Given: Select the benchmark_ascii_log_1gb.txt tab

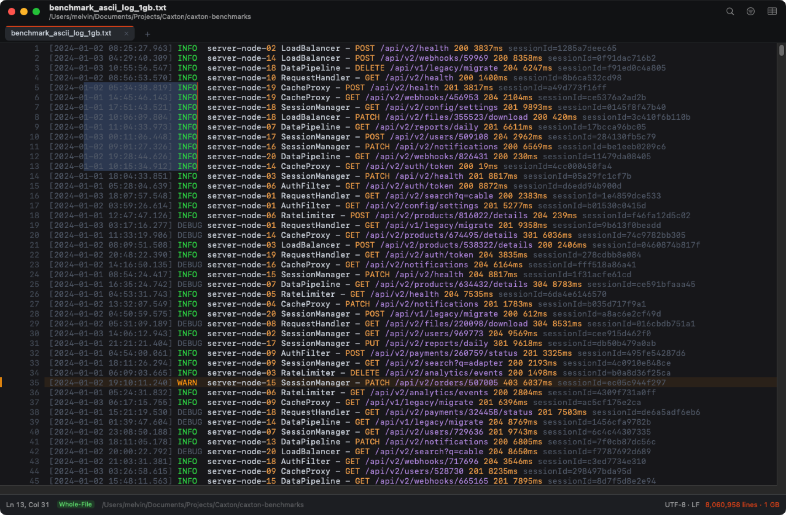Looking at the screenshot, I should (69, 33).
